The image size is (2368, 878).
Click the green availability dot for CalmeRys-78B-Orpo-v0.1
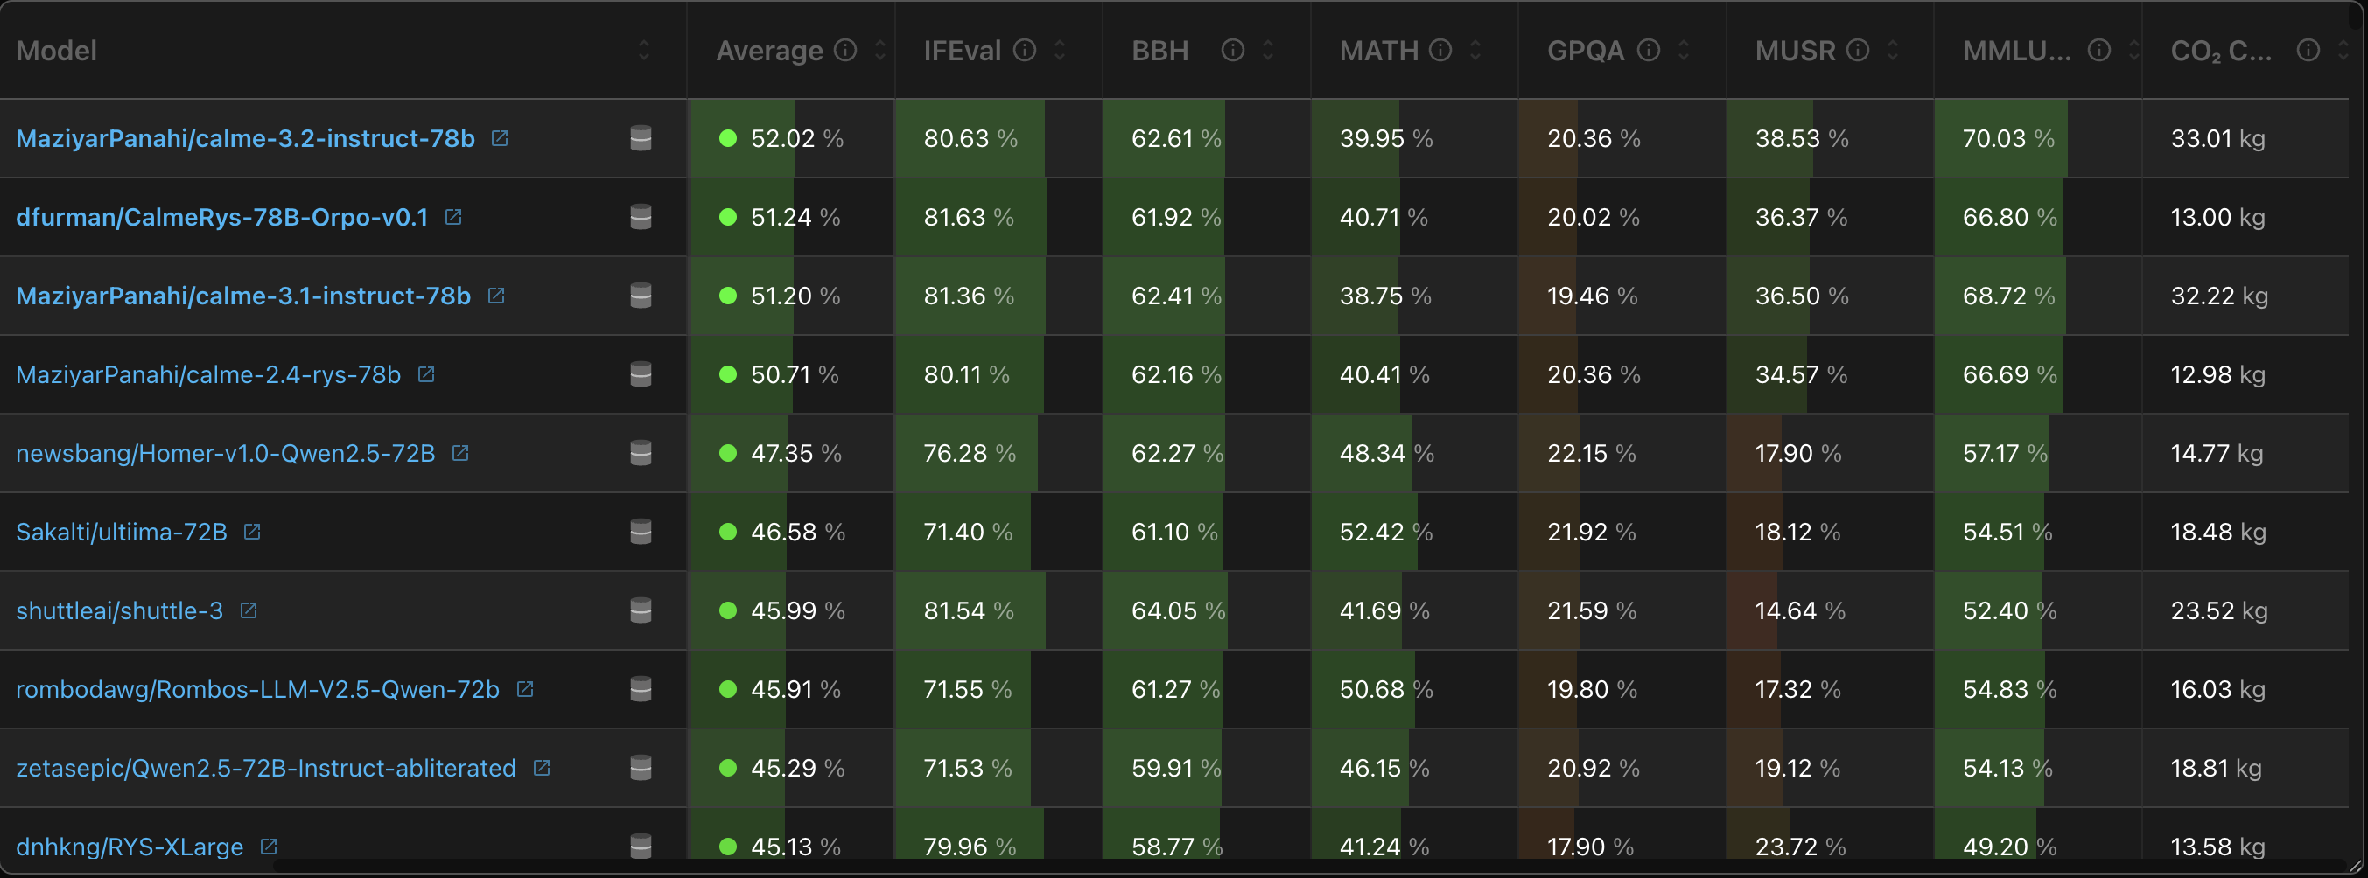[729, 218]
